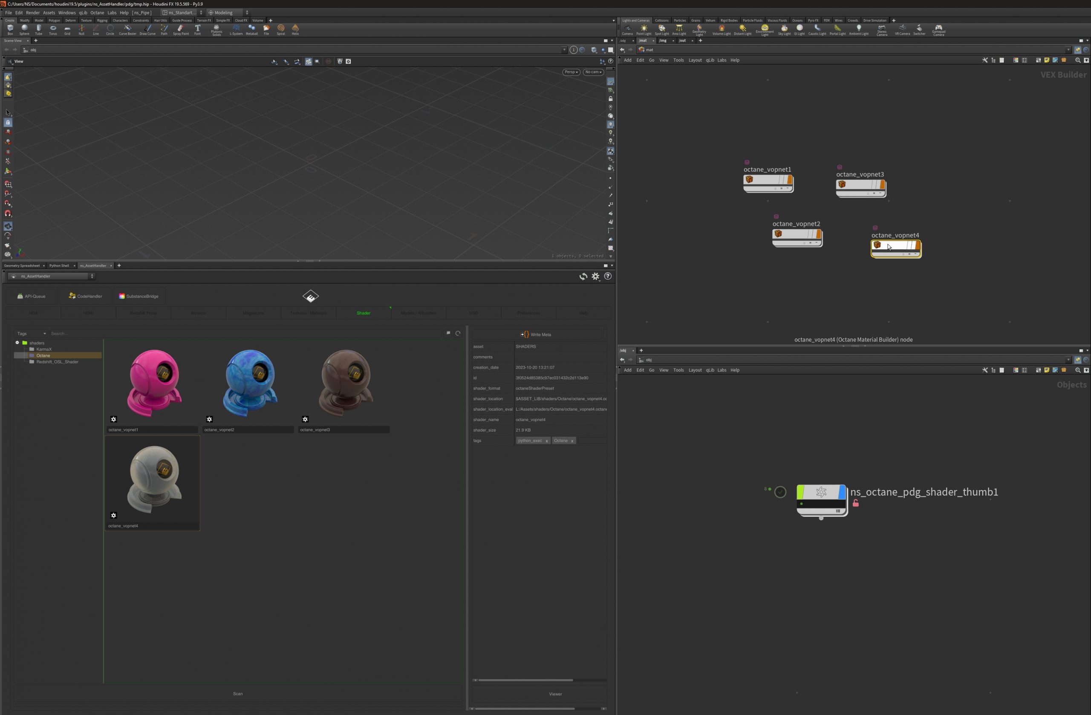
Task: Remove the python_exec tag
Action: [546, 441]
